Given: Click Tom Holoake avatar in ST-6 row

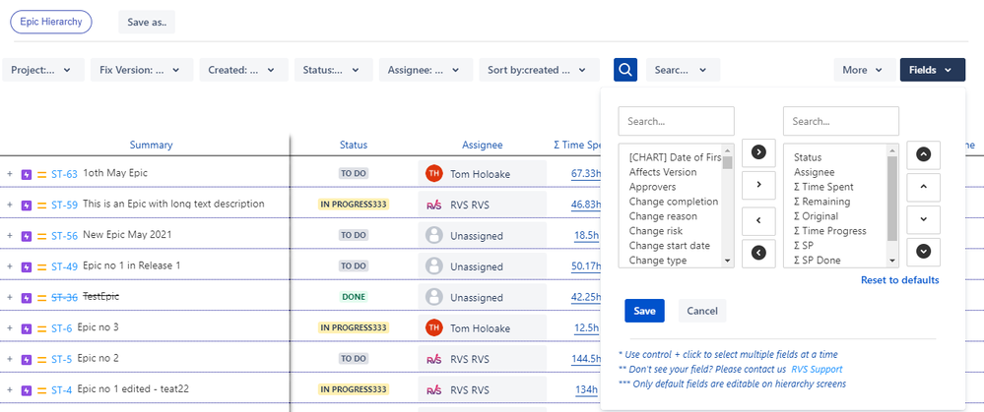Looking at the screenshot, I should (433, 327).
